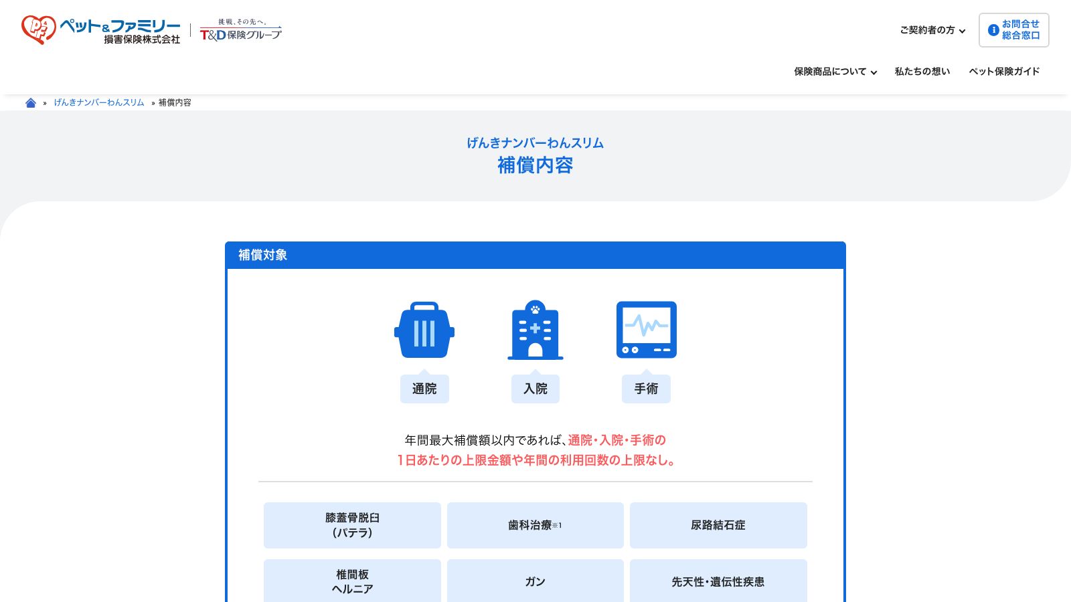Viewport: 1071px width, 602px height.
Task: Click the お問合せ総合窓口 button
Action: [1013, 30]
